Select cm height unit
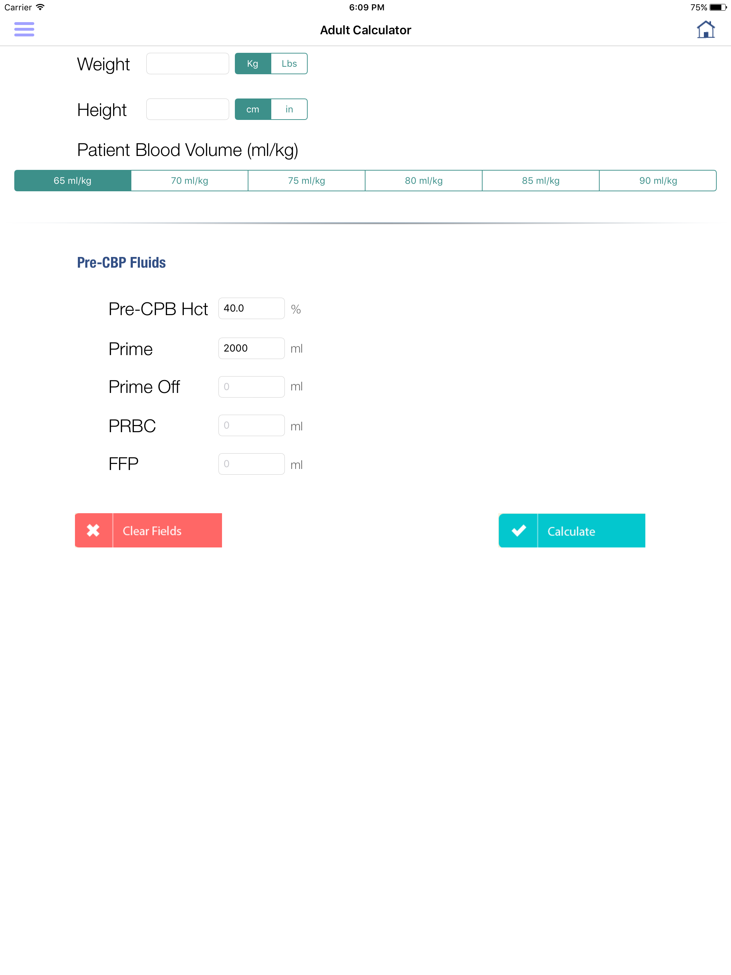This screenshot has height=975, width=731. [x=253, y=109]
